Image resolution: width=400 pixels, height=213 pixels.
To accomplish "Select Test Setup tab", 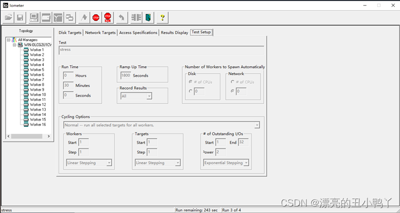I will point(201,32).
